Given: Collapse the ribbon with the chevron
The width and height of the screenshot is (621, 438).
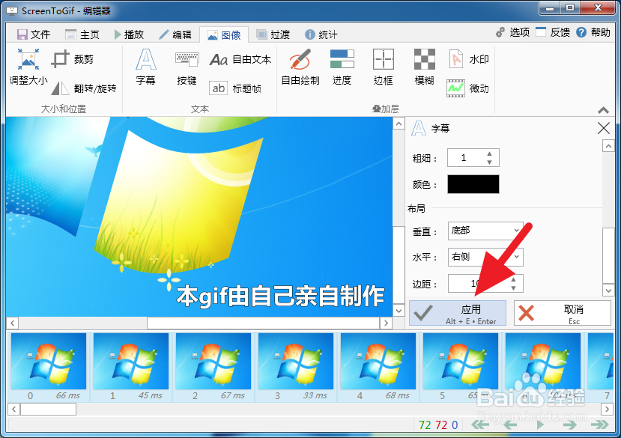Looking at the screenshot, I should [603, 110].
